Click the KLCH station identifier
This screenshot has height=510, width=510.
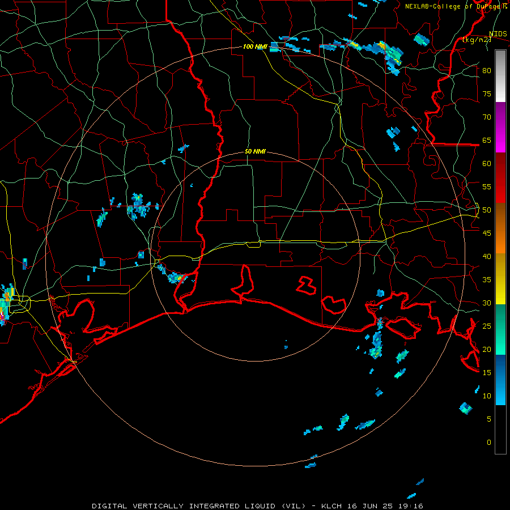point(331,506)
